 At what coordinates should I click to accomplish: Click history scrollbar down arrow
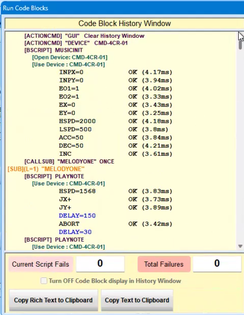click(240, 246)
